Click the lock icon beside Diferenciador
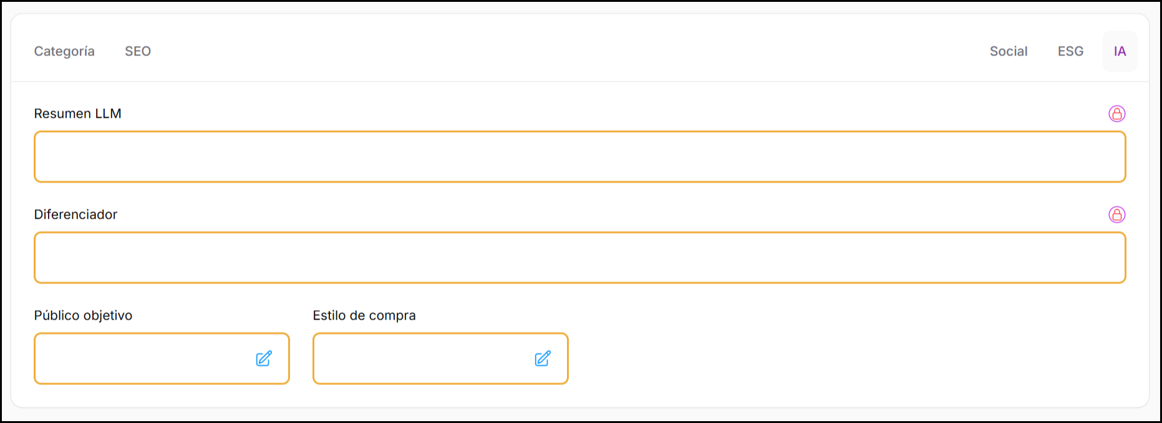The image size is (1162, 423). tap(1116, 214)
